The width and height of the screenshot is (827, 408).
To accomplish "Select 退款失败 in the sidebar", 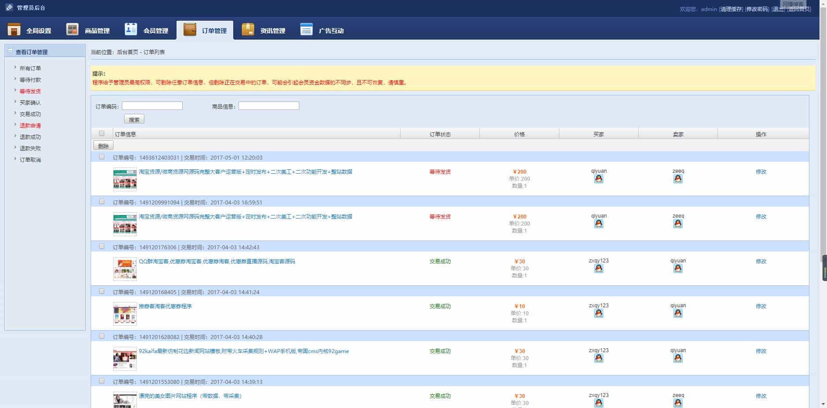I will tap(30, 148).
